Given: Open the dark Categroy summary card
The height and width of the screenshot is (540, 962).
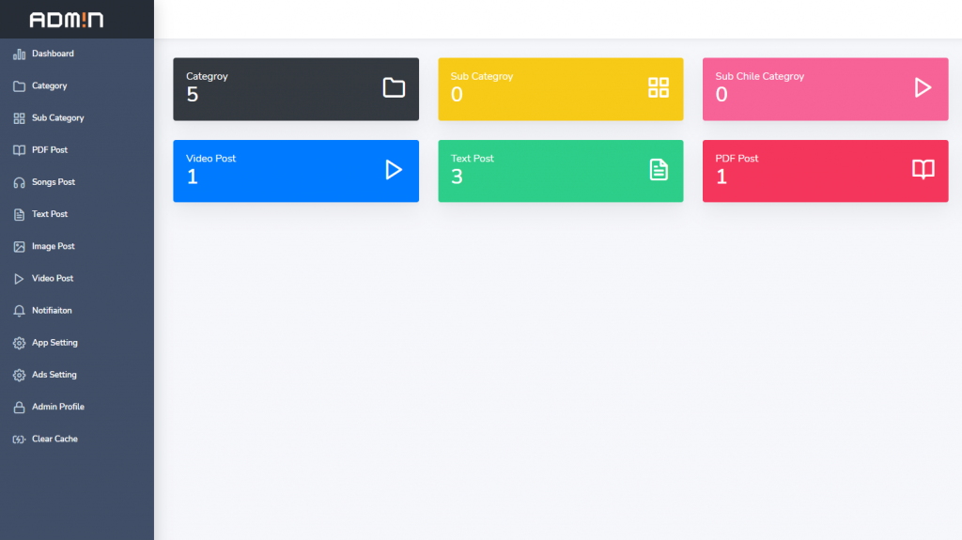Looking at the screenshot, I should 295,89.
